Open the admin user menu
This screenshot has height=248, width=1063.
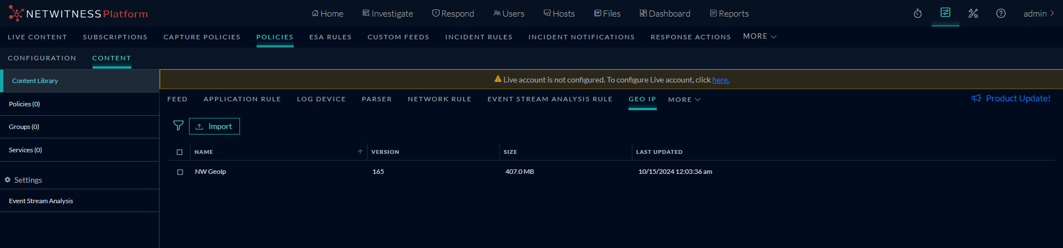pos(1039,13)
